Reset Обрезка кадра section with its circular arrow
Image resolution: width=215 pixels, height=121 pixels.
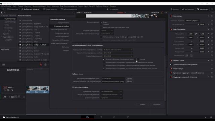point(212,61)
